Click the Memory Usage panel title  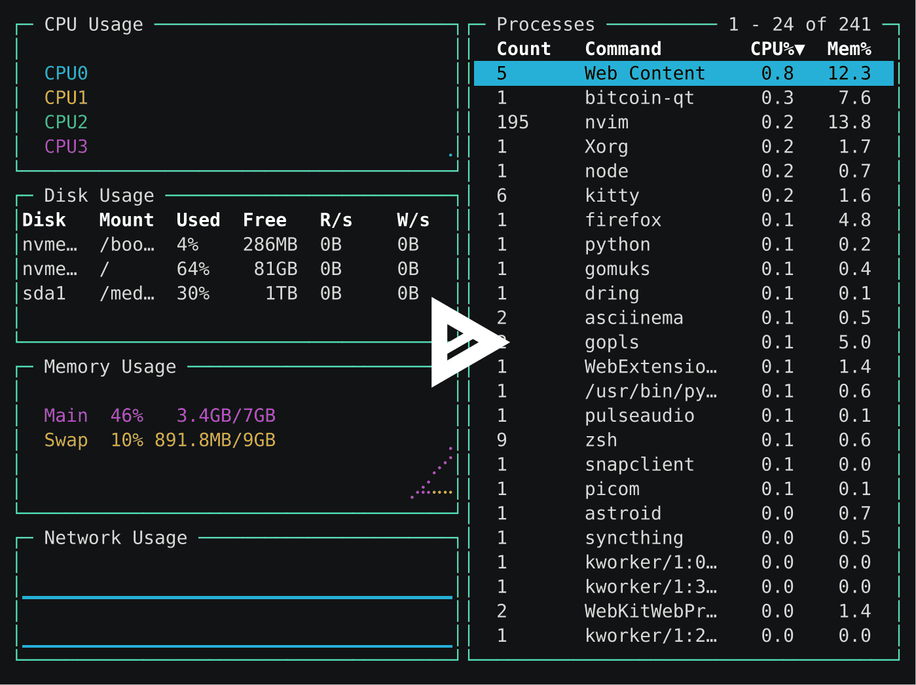tap(110, 367)
